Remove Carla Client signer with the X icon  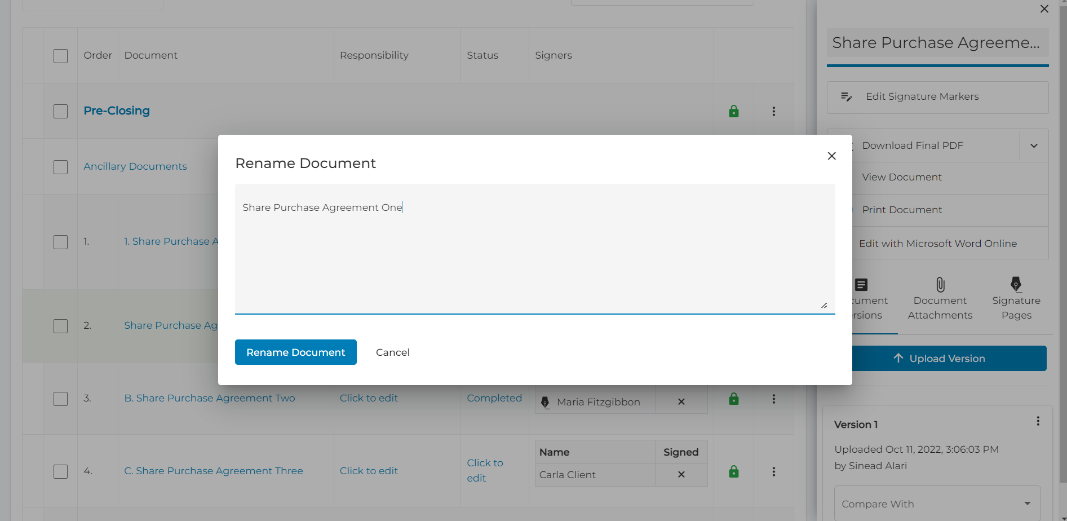click(x=681, y=474)
